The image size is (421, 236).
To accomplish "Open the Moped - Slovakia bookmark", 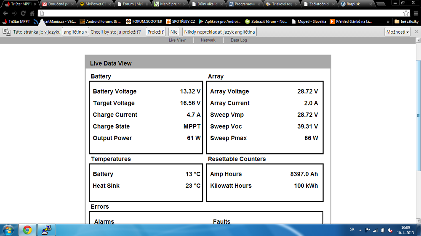I will [x=309, y=21].
